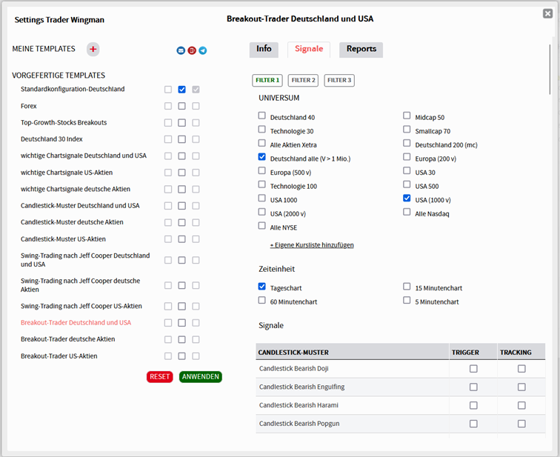Click the green Anwenden button
The height and width of the screenshot is (457, 560).
tap(200, 376)
